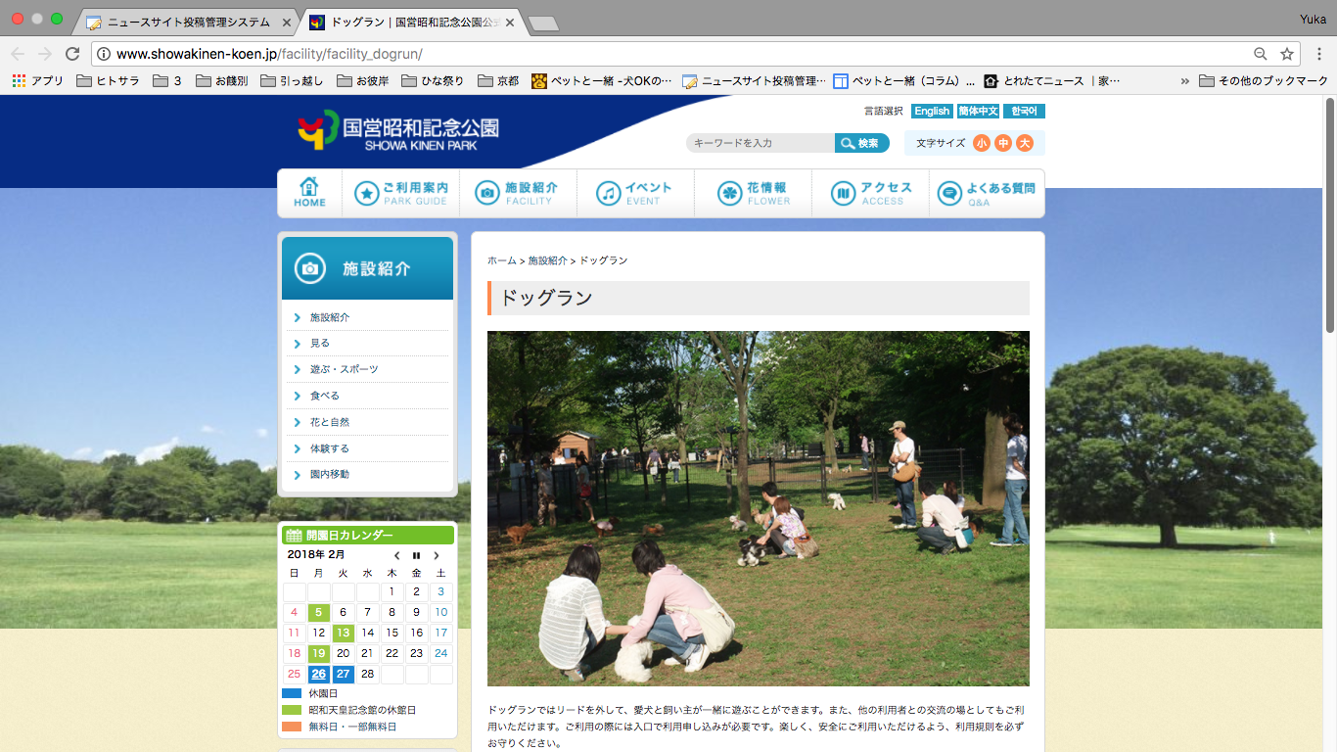The width and height of the screenshot is (1337, 752).
Task: Click the dog run photo
Action: [x=759, y=508]
